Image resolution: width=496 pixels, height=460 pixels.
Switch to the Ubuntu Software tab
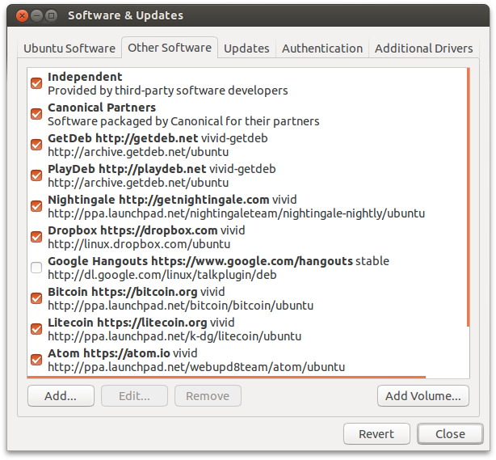coord(69,49)
